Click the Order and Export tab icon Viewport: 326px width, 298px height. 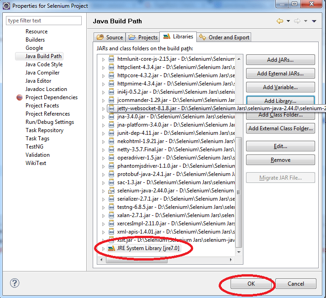tap(202, 37)
